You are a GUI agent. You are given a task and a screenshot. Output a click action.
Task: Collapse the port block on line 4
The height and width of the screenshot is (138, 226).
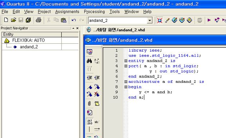[126, 66]
